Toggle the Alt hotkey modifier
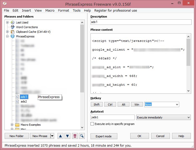Viewport: 196px width, 150px height. coord(124,105)
